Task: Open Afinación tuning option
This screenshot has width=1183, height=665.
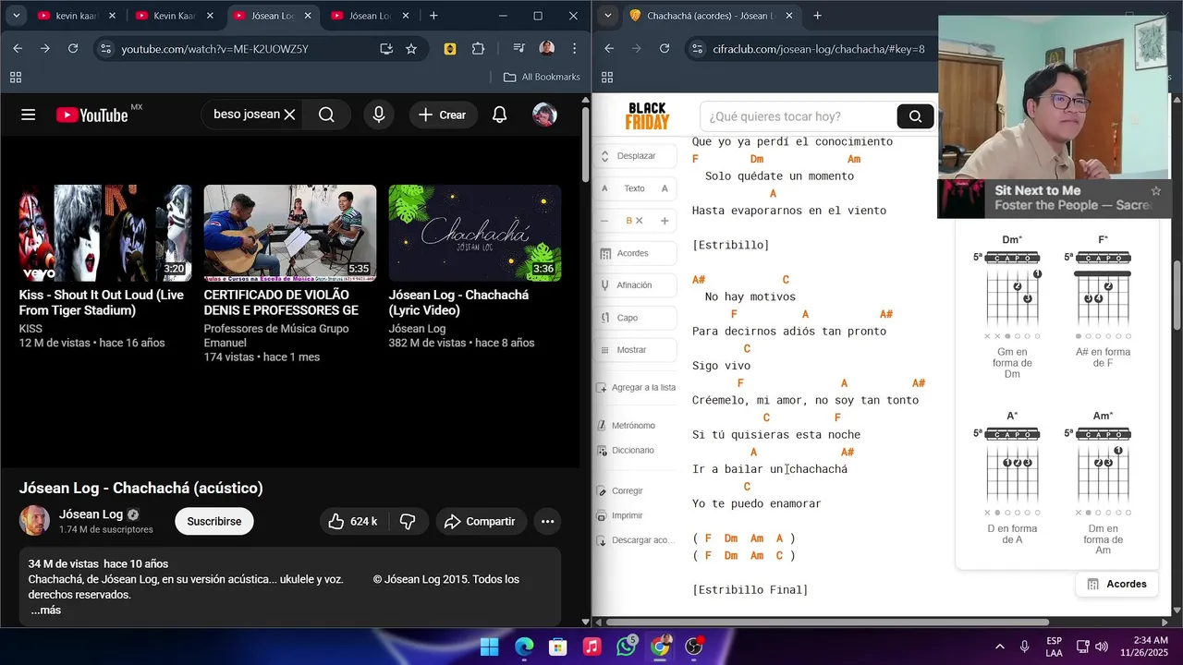Action: [x=634, y=285]
